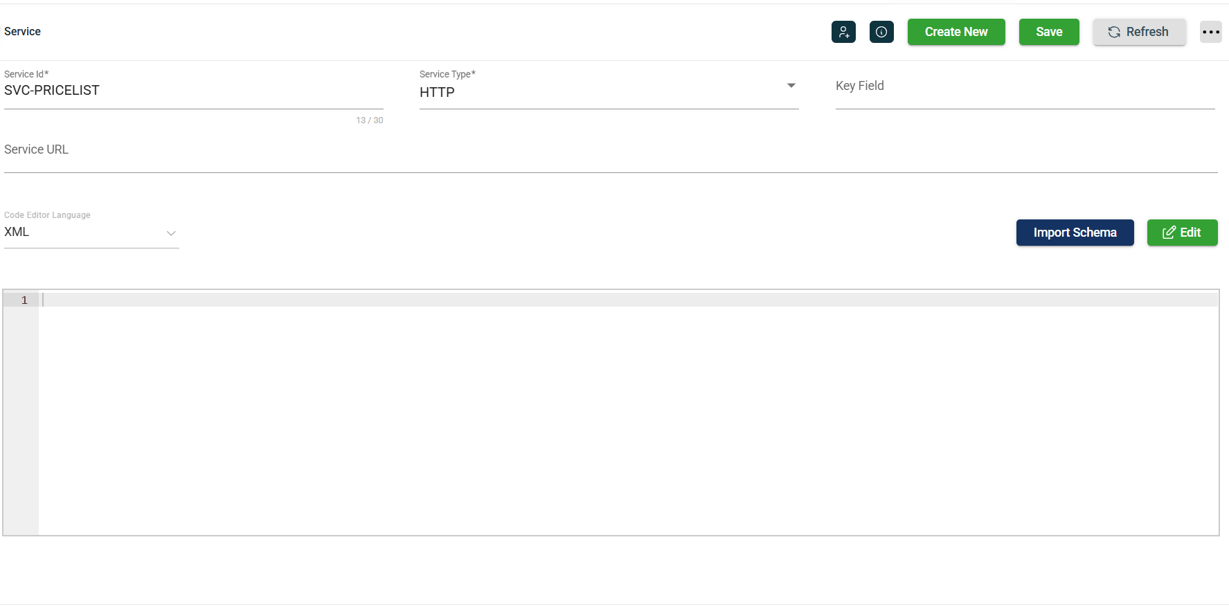Focus the Service URL input field
The width and height of the screenshot is (1229, 607).
(x=609, y=154)
